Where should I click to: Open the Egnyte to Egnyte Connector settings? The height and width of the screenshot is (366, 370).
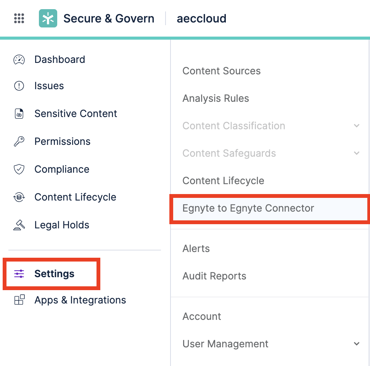(x=248, y=208)
